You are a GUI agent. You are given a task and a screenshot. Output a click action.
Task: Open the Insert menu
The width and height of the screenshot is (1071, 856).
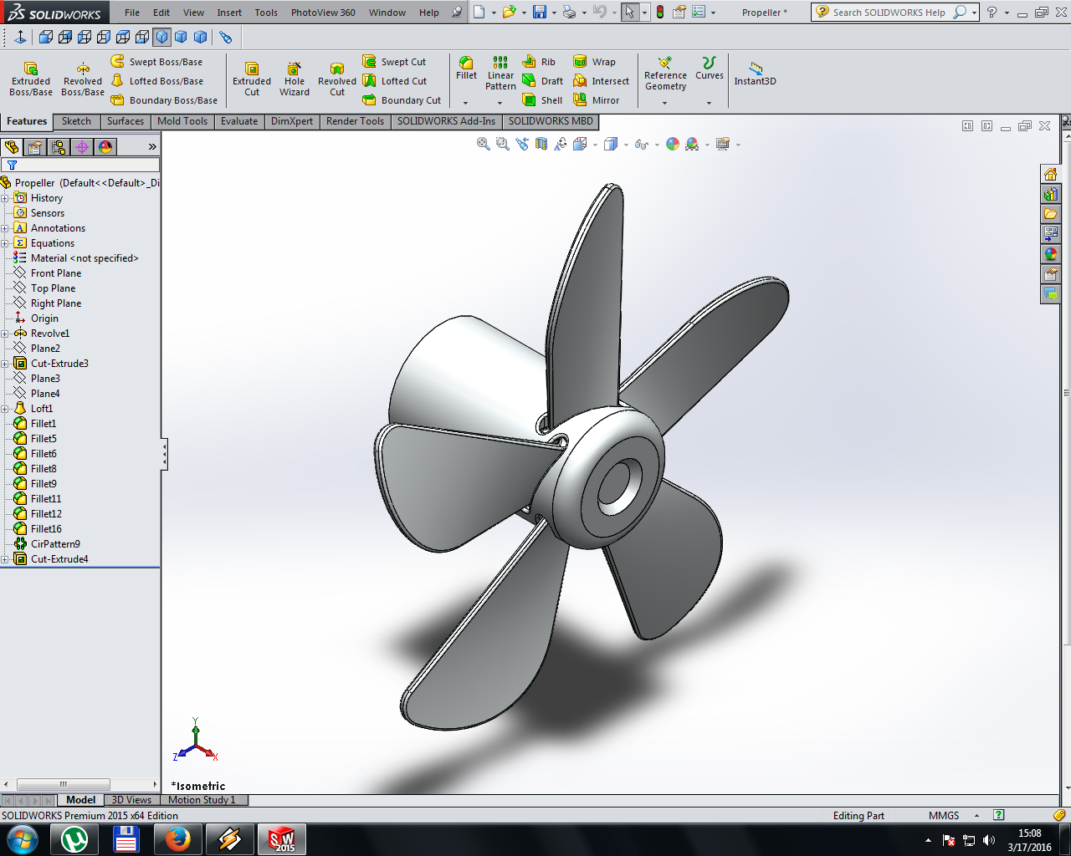pyautogui.click(x=229, y=13)
